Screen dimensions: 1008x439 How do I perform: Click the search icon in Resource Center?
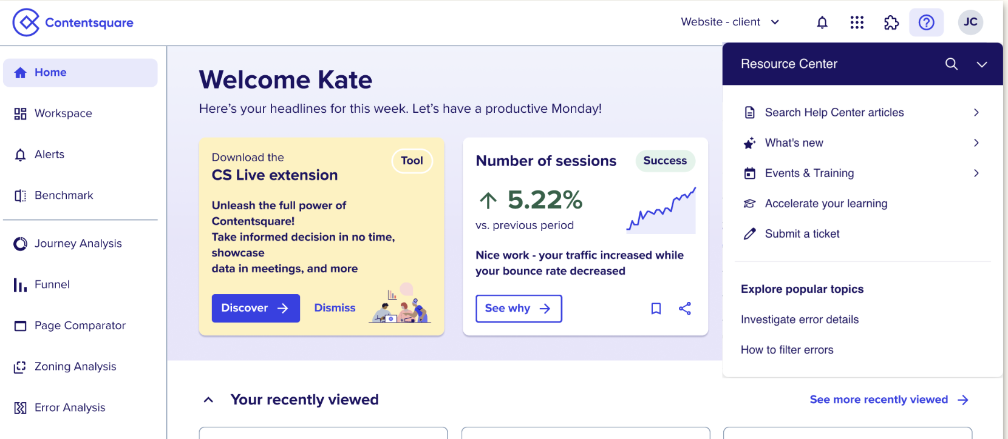pos(952,64)
